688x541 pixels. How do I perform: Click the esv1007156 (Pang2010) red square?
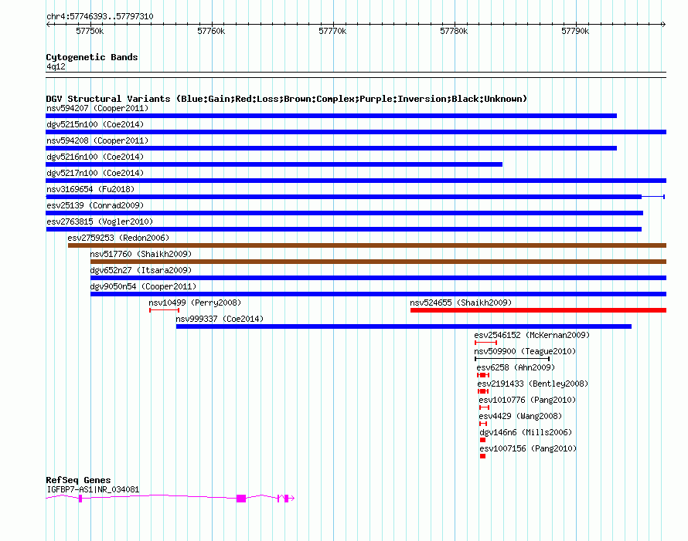click(x=482, y=456)
